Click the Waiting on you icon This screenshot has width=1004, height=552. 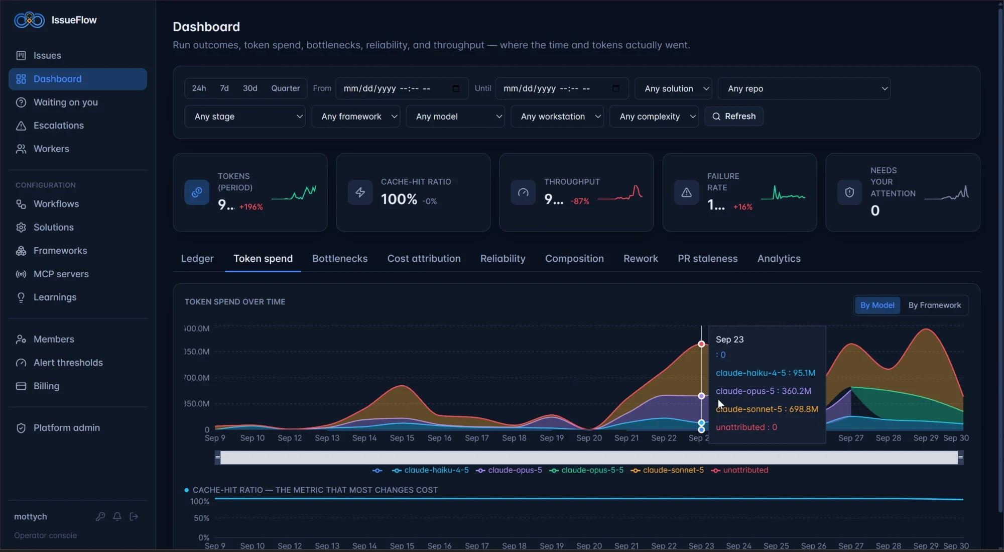21,102
